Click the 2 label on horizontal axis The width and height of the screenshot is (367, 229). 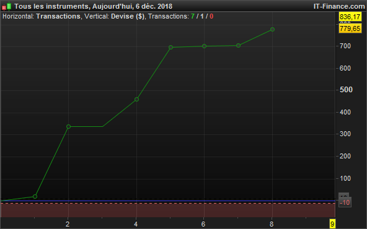coord(68,224)
